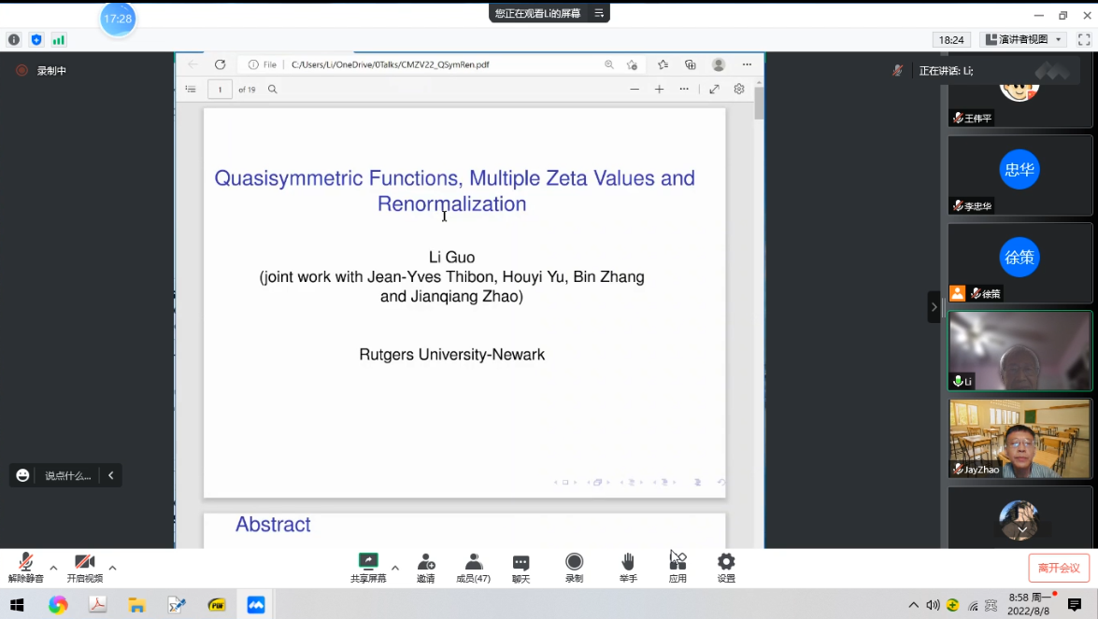The image size is (1098, 619).
Task: Unmute the microphone (解除静音)
Action: pos(25,566)
